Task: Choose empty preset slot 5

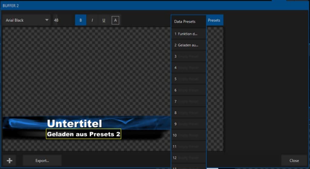Action: [188, 79]
